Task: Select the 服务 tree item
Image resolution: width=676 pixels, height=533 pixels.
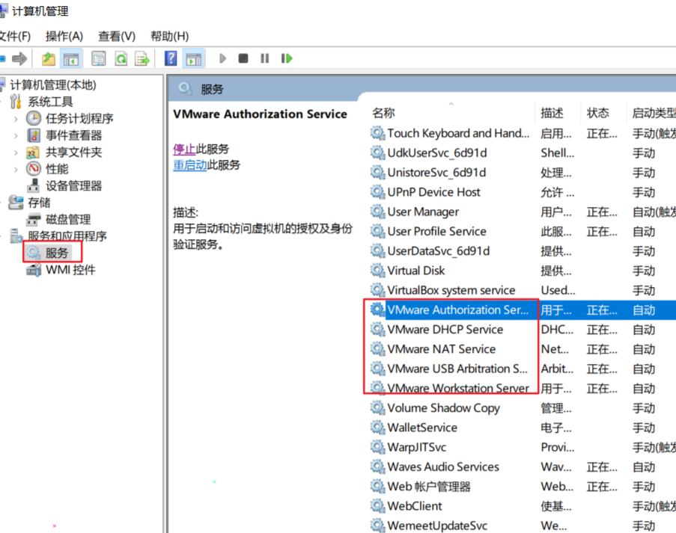Action: (57, 253)
